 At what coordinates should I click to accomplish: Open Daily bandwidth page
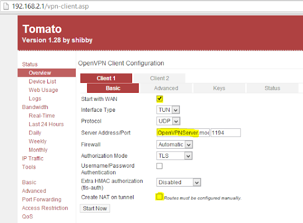point(35,133)
